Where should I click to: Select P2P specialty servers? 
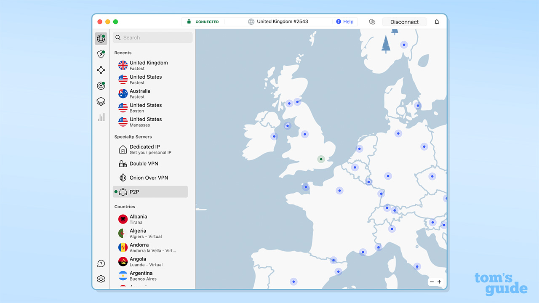tap(150, 192)
